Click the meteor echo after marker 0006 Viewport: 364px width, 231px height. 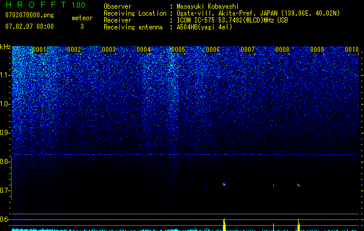[224, 184]
